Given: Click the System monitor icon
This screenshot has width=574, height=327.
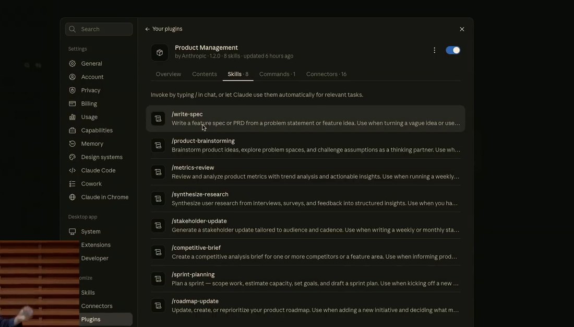Looking at the screenshot, I should click(x=73, y=232).
